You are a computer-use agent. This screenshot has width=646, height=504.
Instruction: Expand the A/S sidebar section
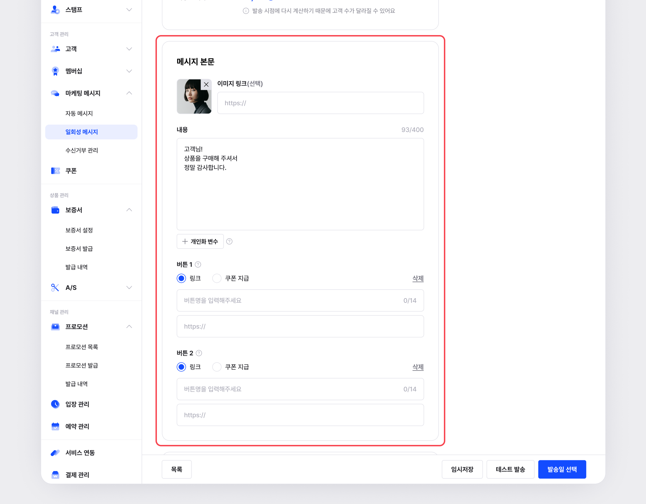(129, 288)
